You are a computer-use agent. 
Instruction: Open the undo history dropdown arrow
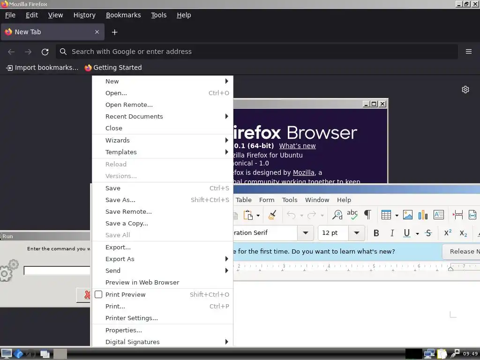(301, 216)
